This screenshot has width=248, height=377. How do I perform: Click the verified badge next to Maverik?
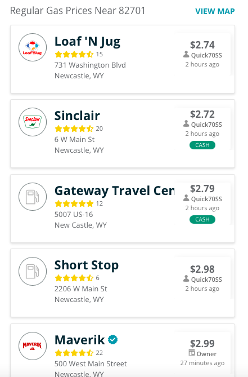[x=112, y=339]
